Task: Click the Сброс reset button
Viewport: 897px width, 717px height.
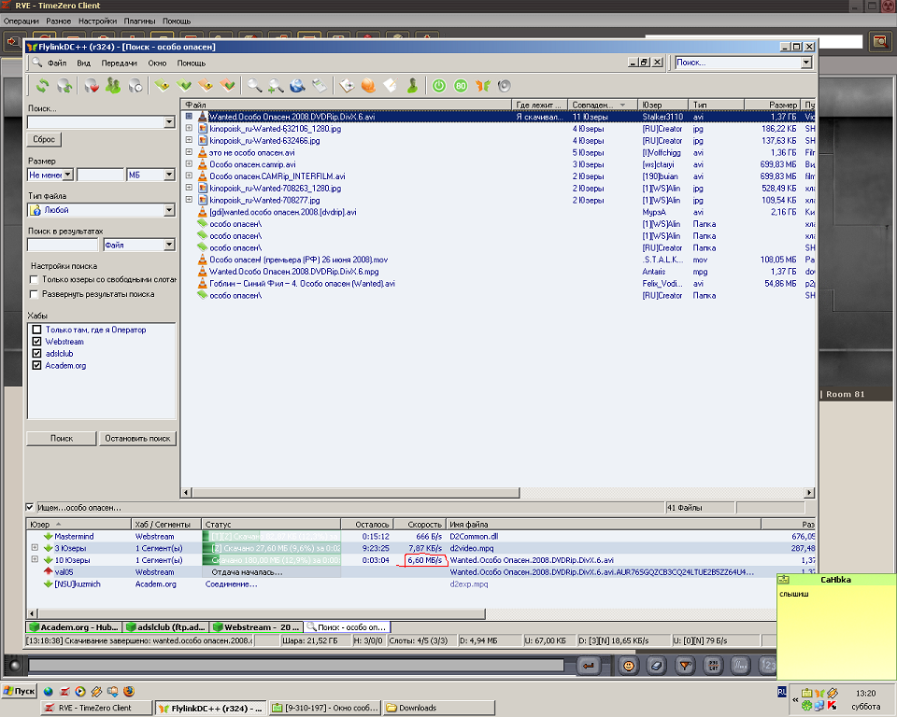Action: [44, 139]
